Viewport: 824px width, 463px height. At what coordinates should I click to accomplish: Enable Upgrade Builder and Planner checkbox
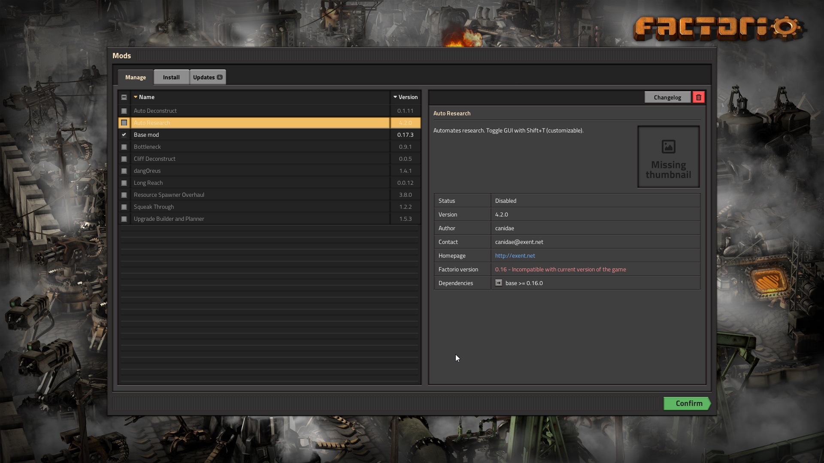click(124, 219)
